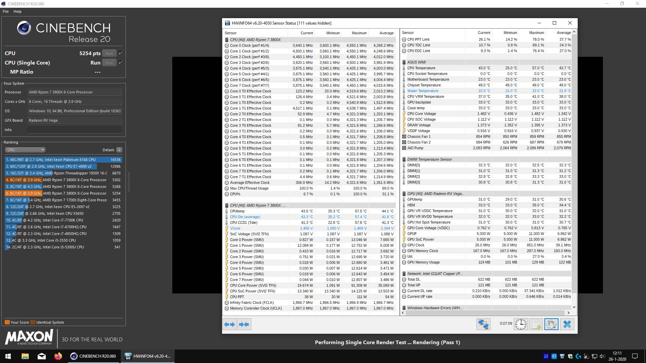Select rank 1 Intel Xeon Platinum 8168
646x363 pixels.
pos(63,160)
